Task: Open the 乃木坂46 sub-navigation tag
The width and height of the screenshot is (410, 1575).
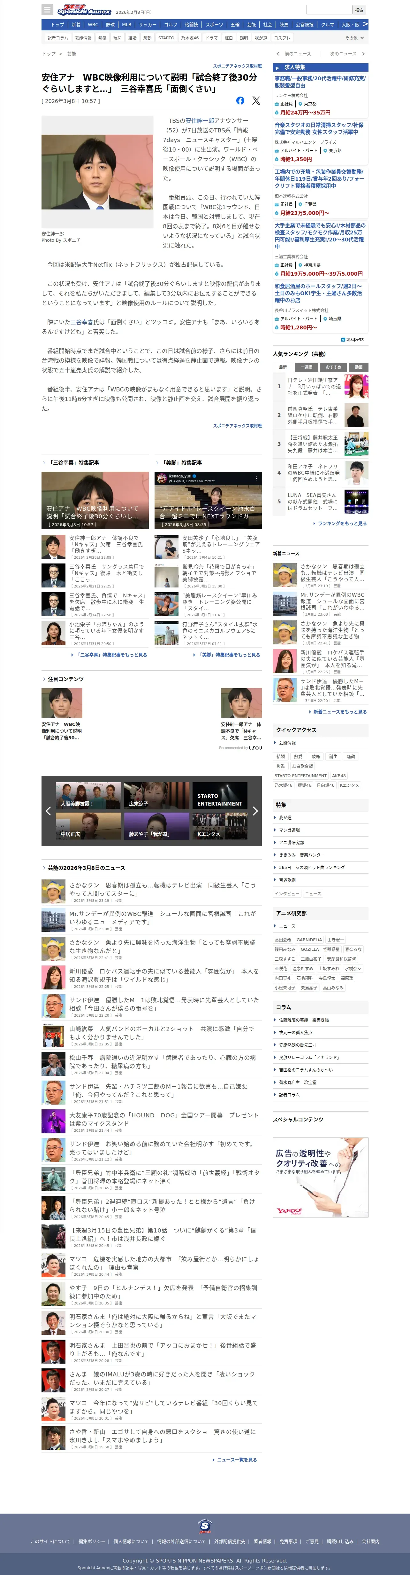Action: coord(190,38)
